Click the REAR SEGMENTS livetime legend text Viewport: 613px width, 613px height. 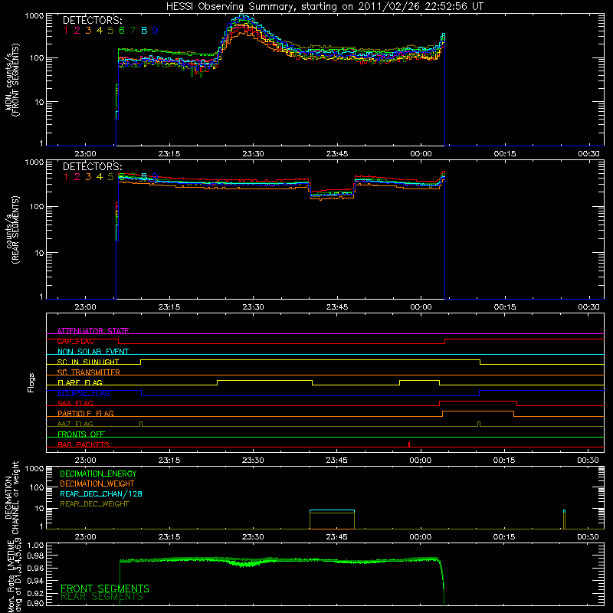(102, 597)
